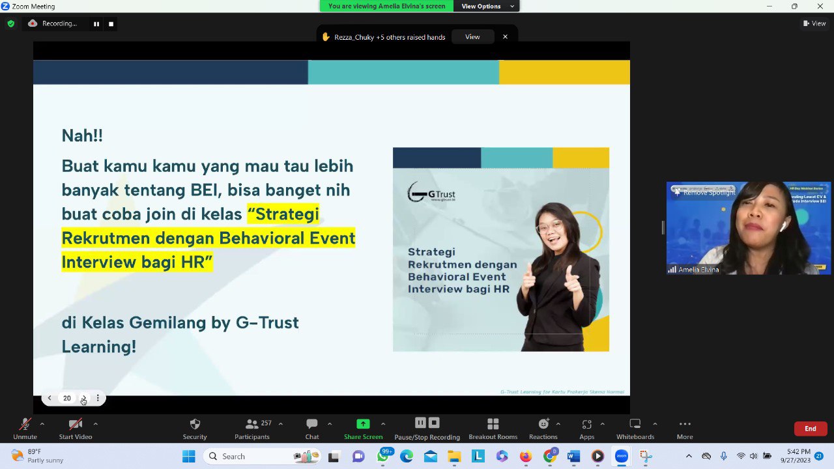The width and height of the screenshot is (834, 469).
Task: Click Remove Spotlight on Amelia's video
Action: pyautogui.click(x=704, y=193)
